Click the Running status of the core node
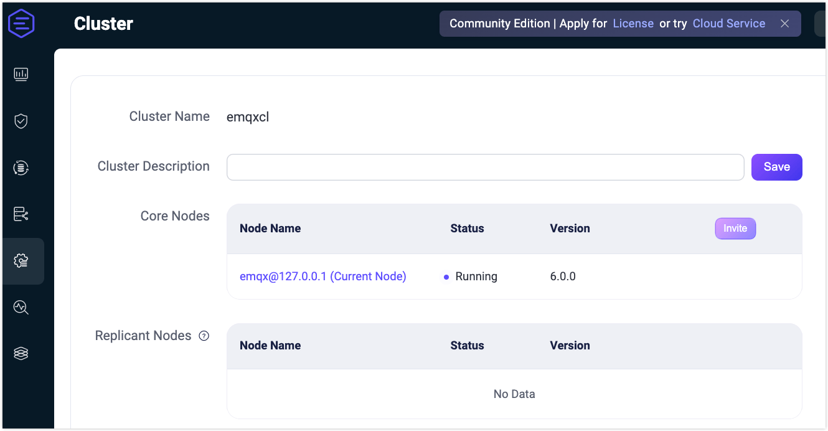The width and height of the screenshot is (828, 431). (x=476, y=277)
